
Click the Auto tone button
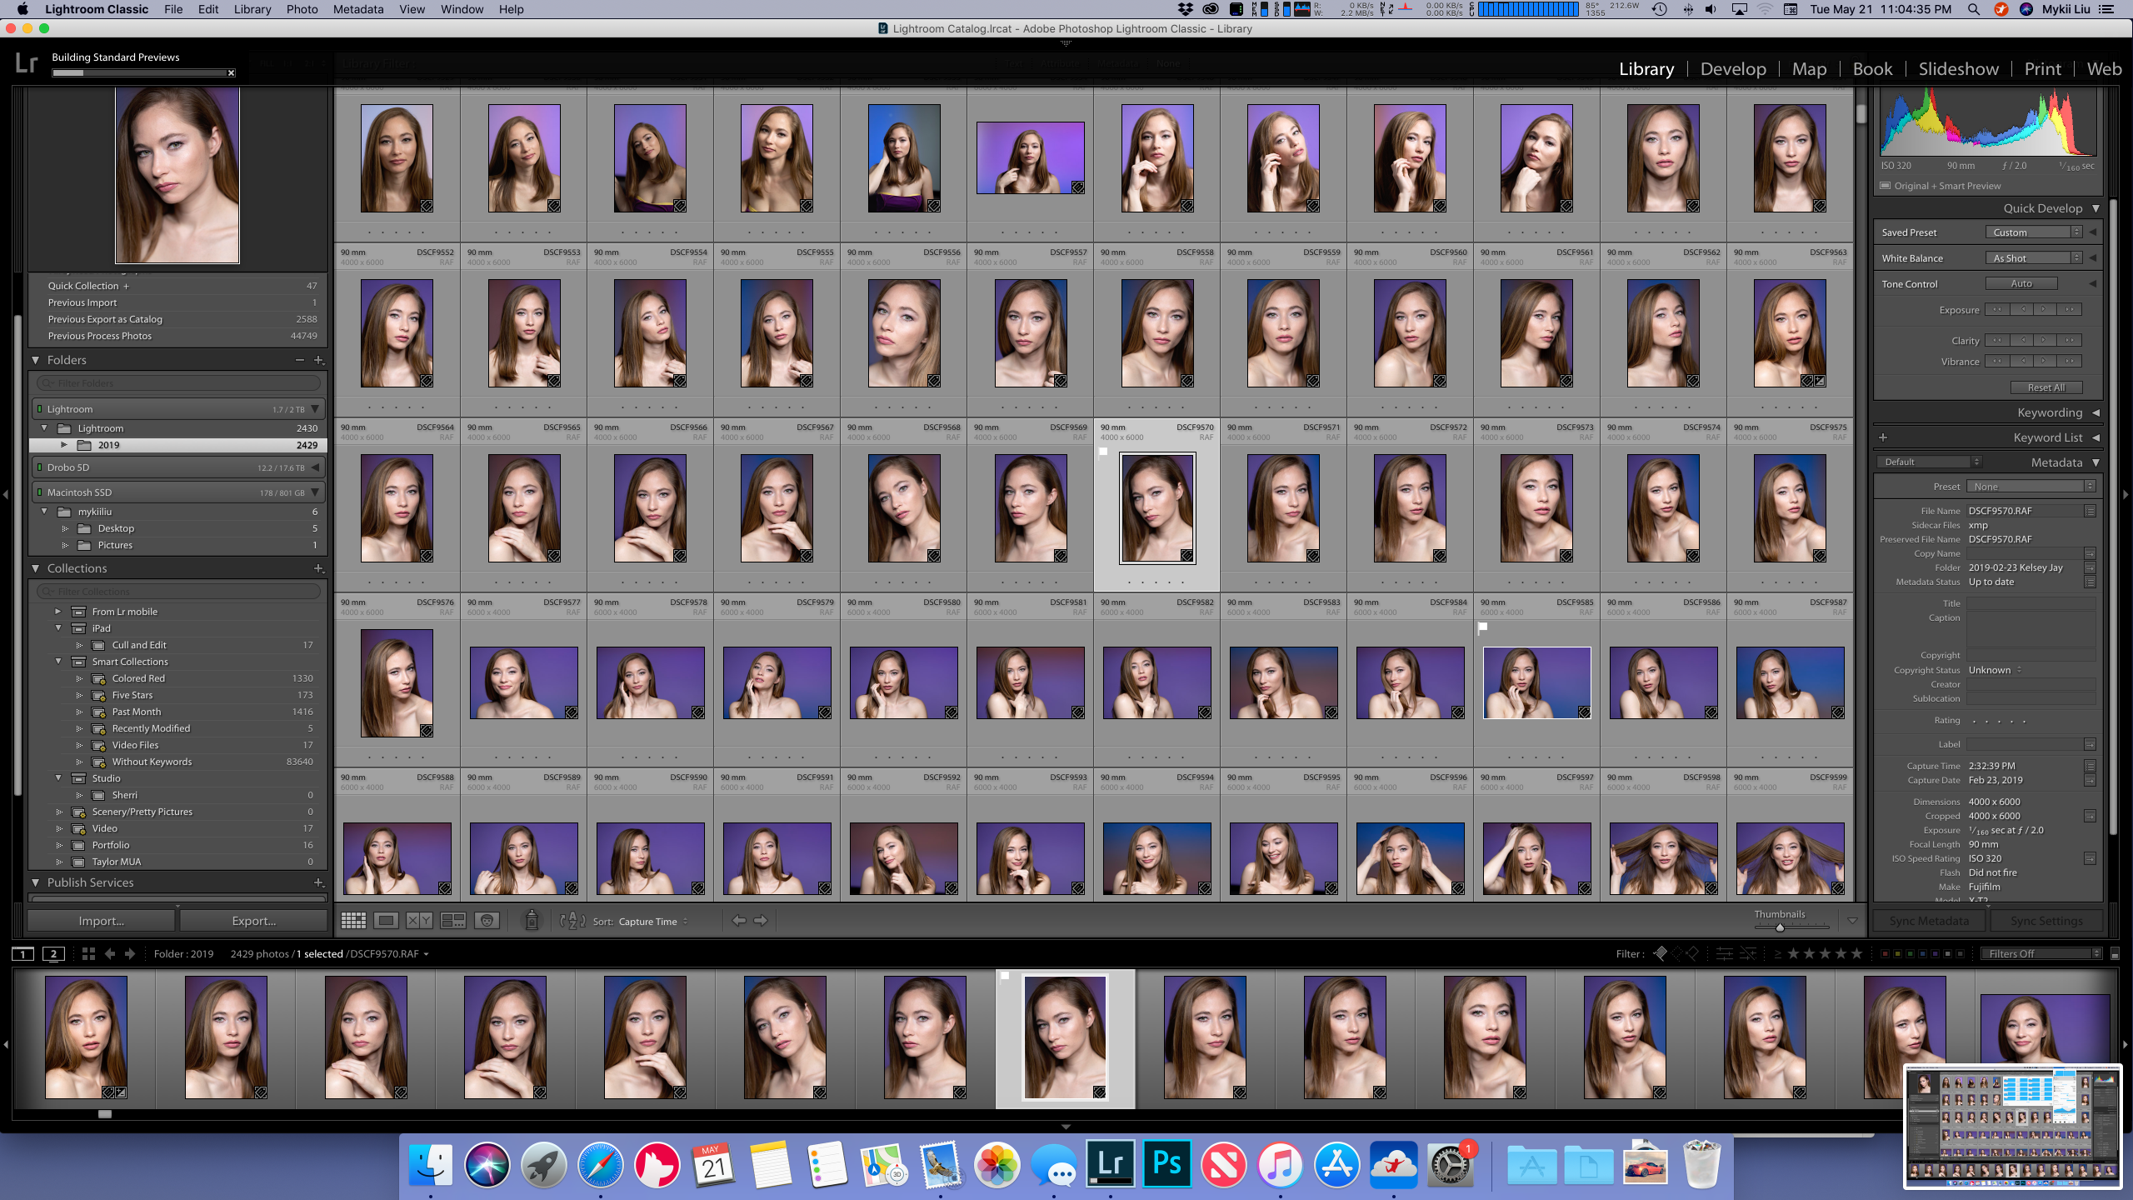(2021, 284)
